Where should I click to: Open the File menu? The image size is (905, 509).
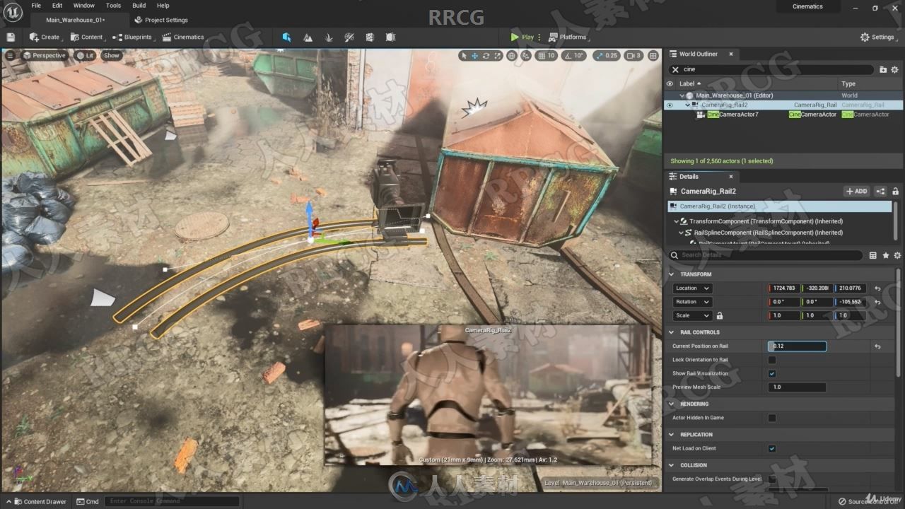[36, 6]
